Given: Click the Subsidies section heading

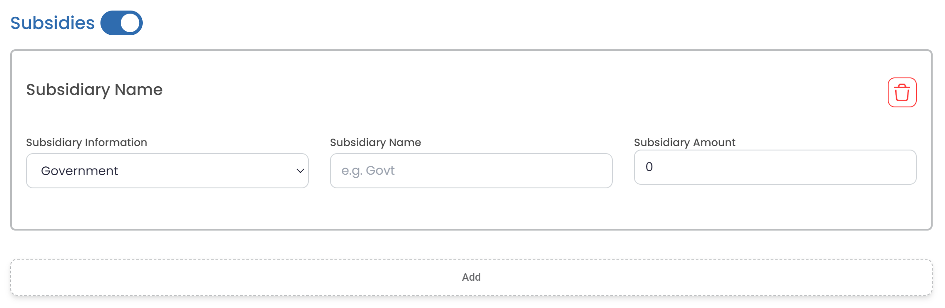Looking at the screenshot, I should click(x=52, y=23).
